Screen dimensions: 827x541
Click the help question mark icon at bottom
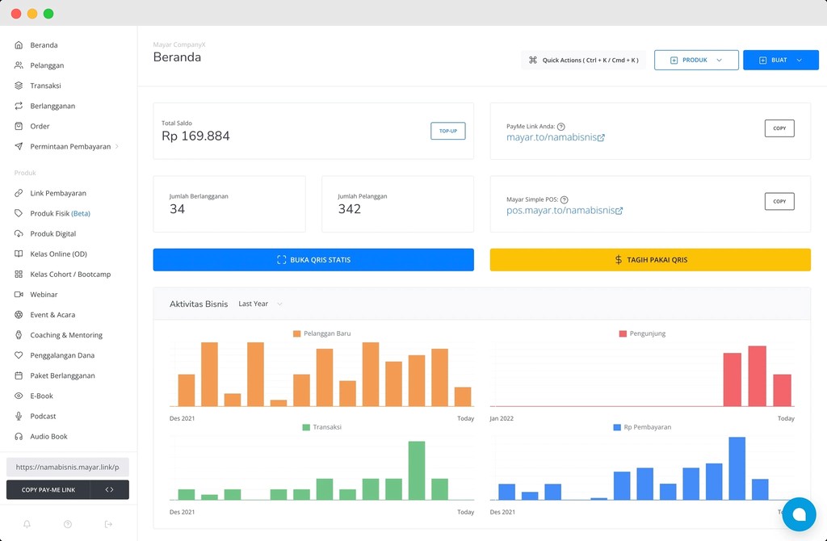68,524
